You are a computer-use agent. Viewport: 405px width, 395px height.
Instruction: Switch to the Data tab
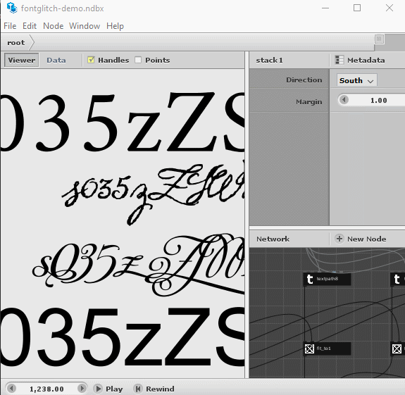pyautogui.click(x=56, y=60)
